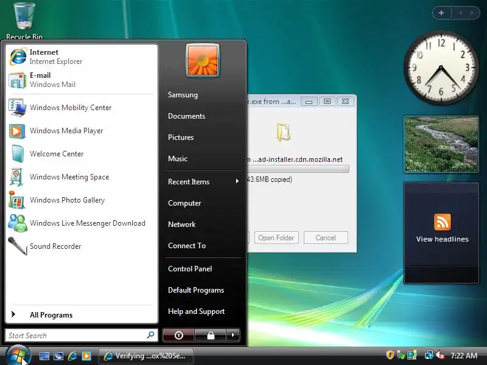487x365 pixels.
Task: Click sidebar next gadgets arrow
Action: (472, 13)
